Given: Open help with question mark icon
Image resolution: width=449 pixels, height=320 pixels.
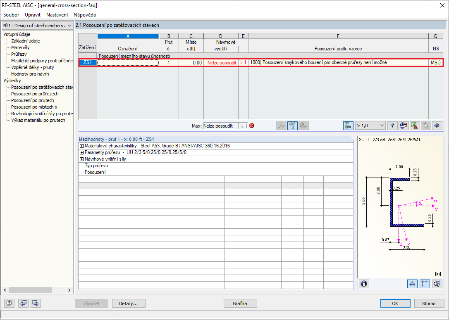Looking at the screenshot, I should pyautogui.click(x=9, y=303).
